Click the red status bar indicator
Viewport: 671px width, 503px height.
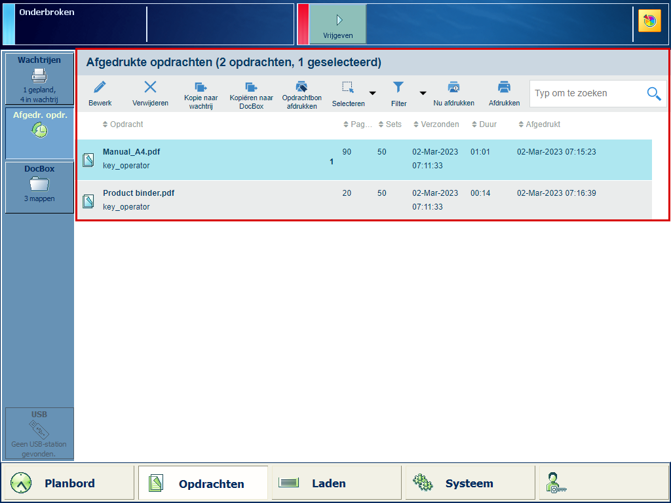tap(303, 24)
